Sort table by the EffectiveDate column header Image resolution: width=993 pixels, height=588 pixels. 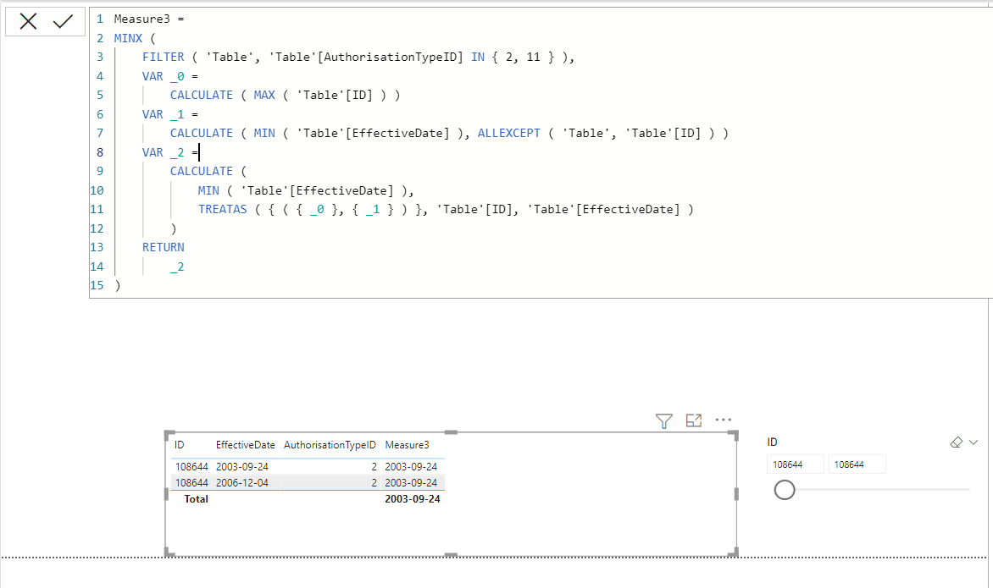(245, 445)
